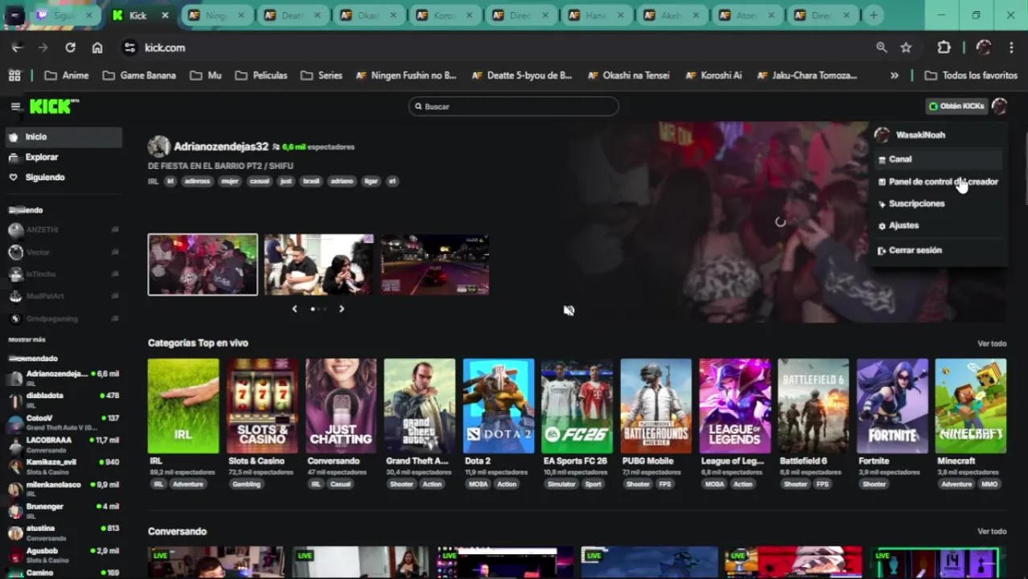1028x579 pixels.
Task: Open the Game Banana bookmarks folder
Action: [x=138, y=76]
